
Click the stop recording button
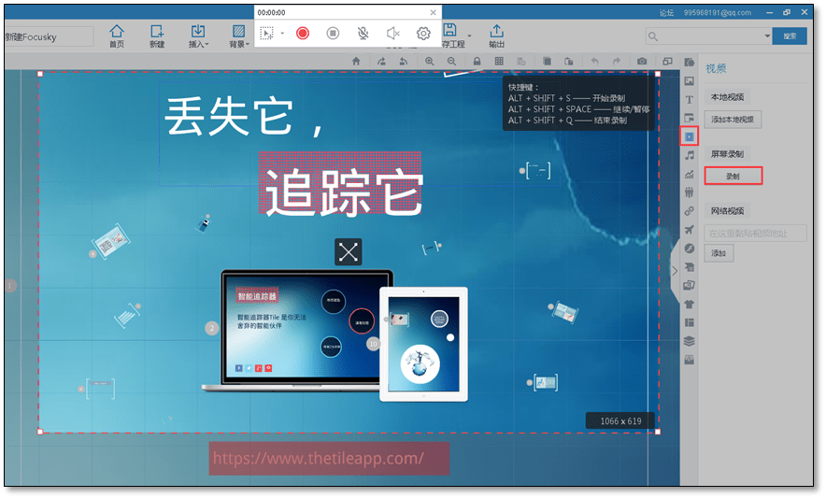[333, 34]
